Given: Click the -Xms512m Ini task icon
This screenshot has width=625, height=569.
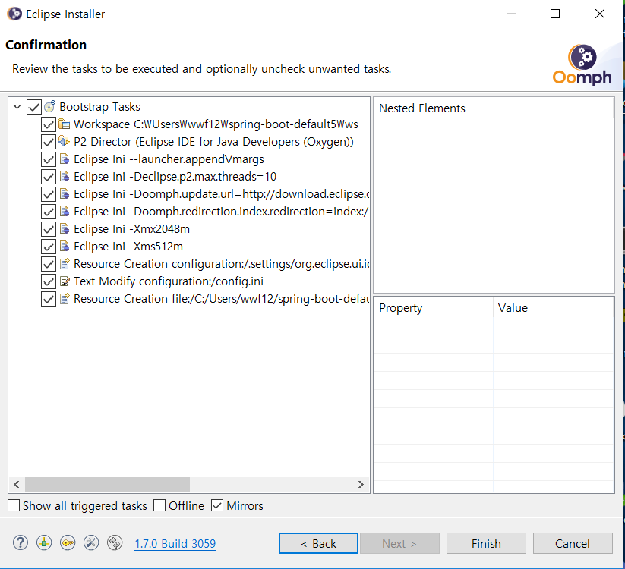Looking at the screenshot, I should click(x=65, y=246).
